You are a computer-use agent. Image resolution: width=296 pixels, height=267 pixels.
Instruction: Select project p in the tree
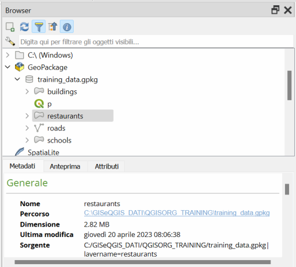point(49,104)
